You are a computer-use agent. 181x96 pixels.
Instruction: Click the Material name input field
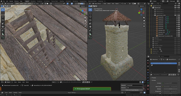(135, 85)
